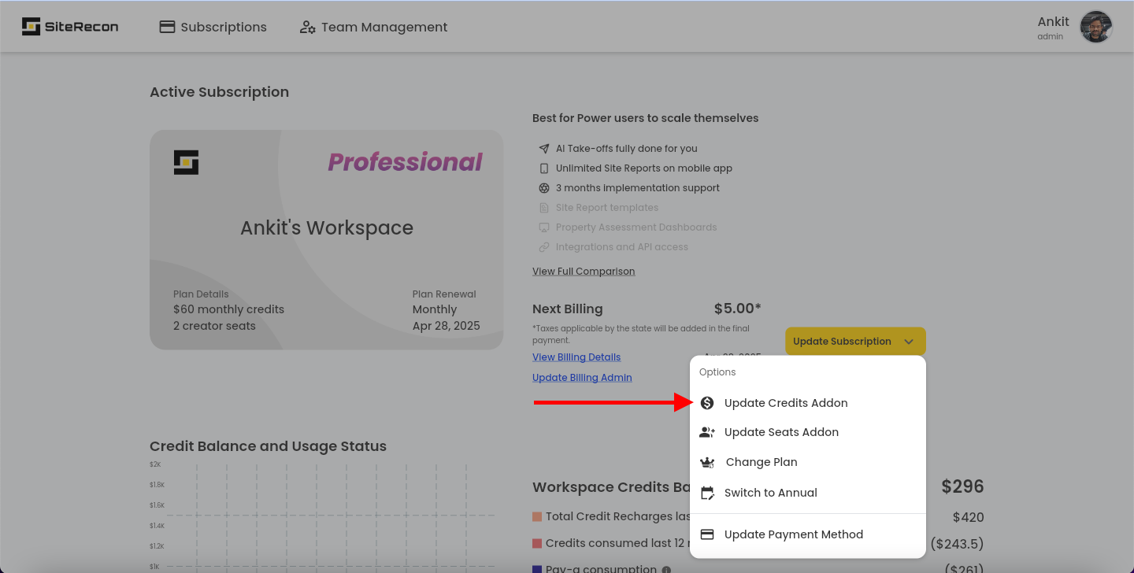
Task: Click the Professional plan title
Action: (x=405, y=162)
